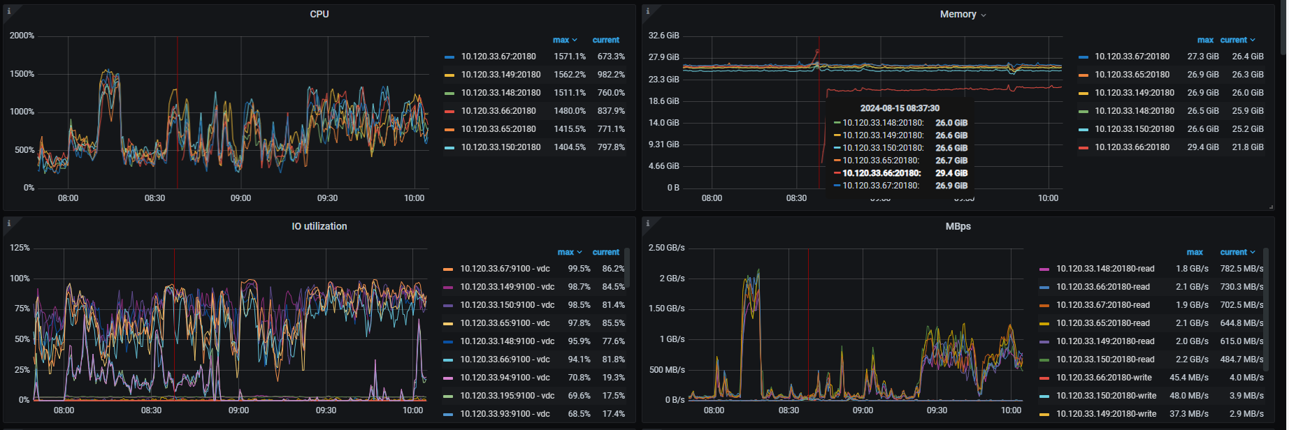Image resolution: width=1289 pixels, height=430 pixels.
Task: Open color picker for IO 10.120.33.65:9100 swatch
Action: 448,323
